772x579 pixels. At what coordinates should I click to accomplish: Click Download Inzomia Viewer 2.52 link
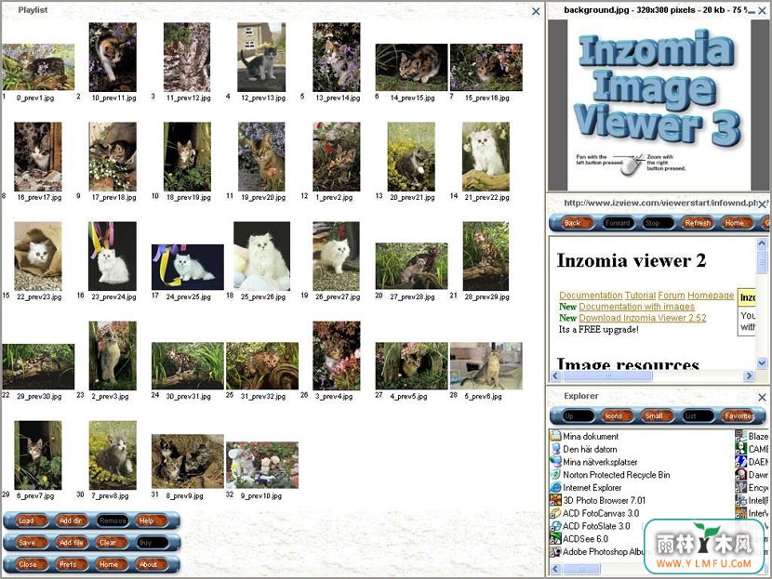pos(643,318)
